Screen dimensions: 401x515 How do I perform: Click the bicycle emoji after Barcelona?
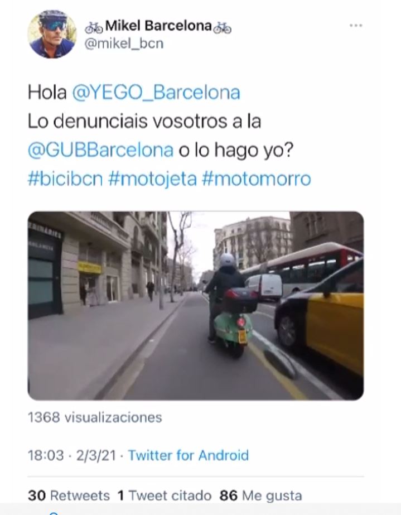pos(223,28)
